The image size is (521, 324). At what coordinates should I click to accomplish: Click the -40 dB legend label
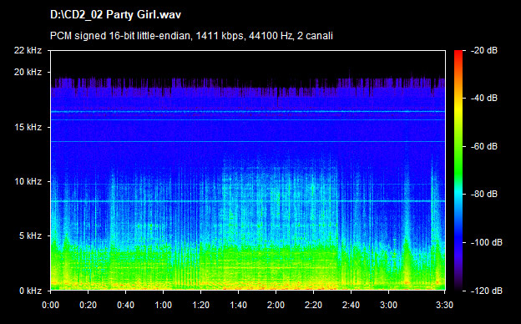pyautogui.click(x=484, y=98)
